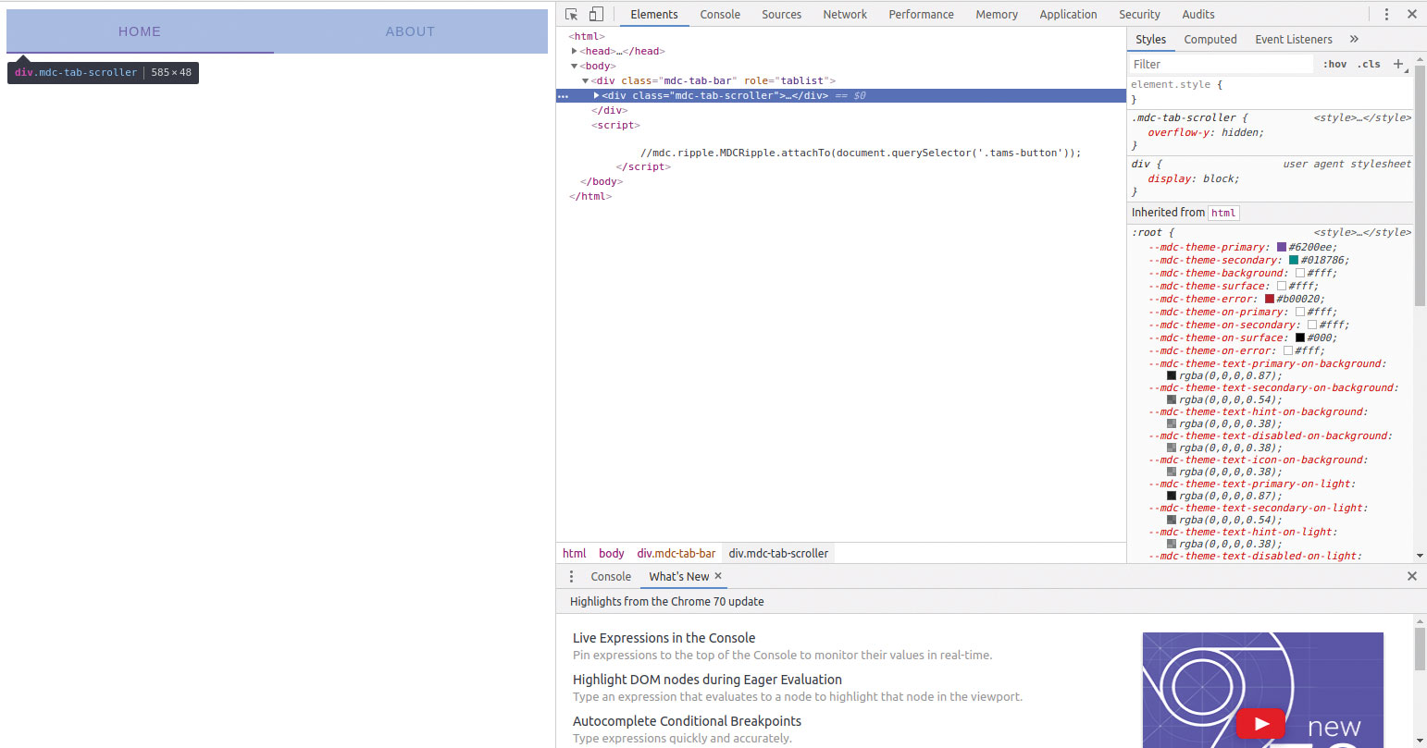1427x748 pixels.
Task: Expand the mdc-tab-scroller div node
Action: click(597, 95)
